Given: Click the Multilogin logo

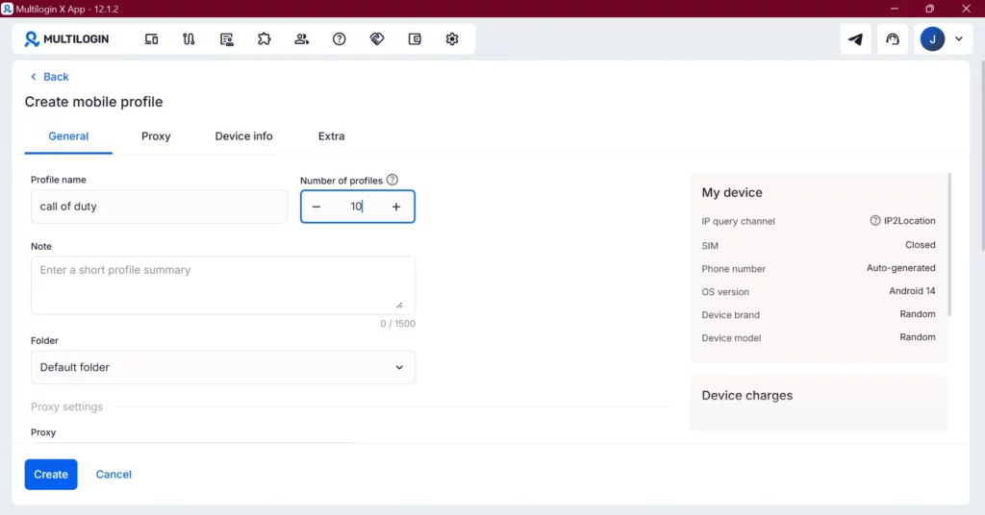Looking at the screenshot, I should [67, 39].
